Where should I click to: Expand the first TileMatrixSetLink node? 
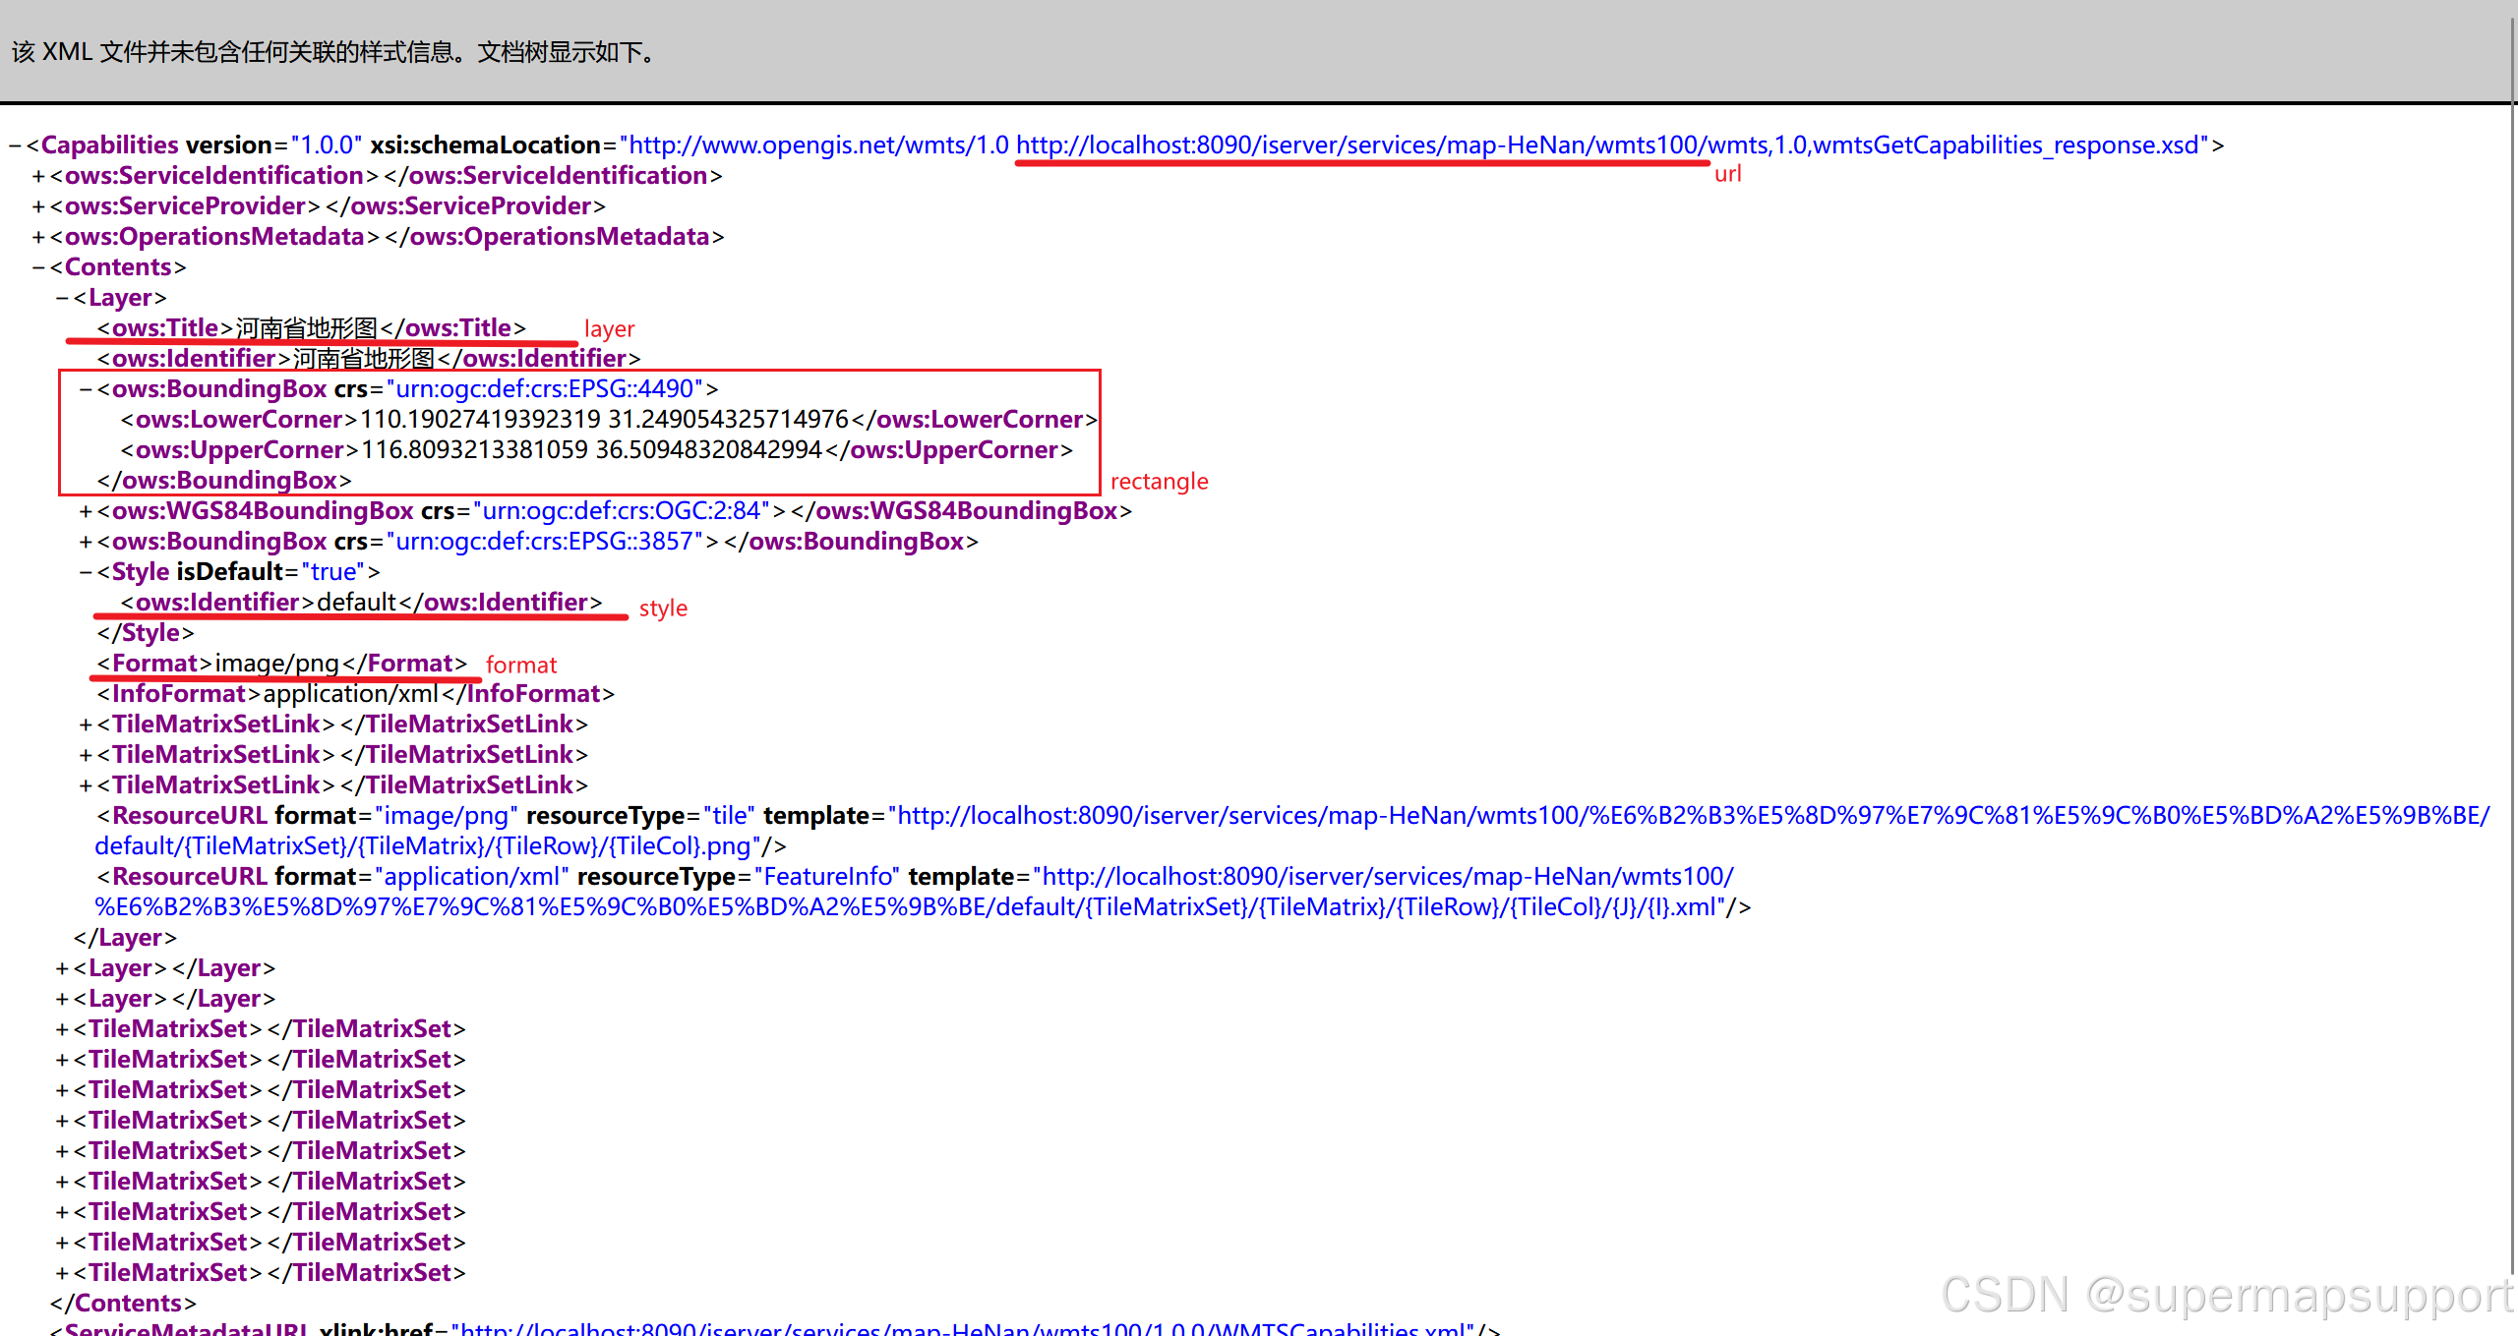coord(86,725)
